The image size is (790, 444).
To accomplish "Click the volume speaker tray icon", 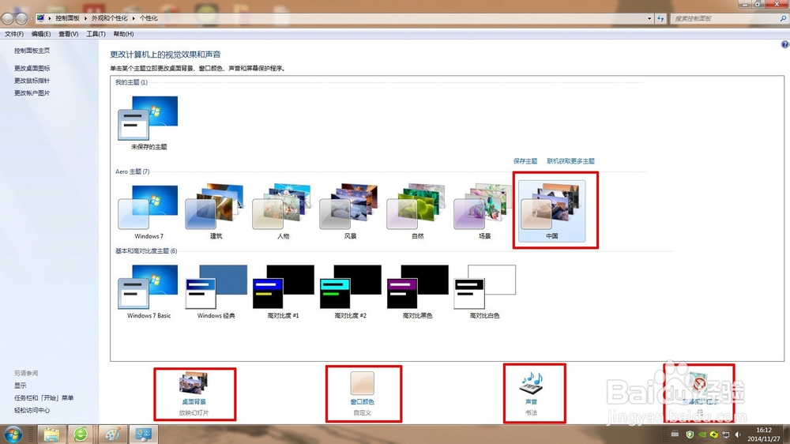I will [738, 435].
